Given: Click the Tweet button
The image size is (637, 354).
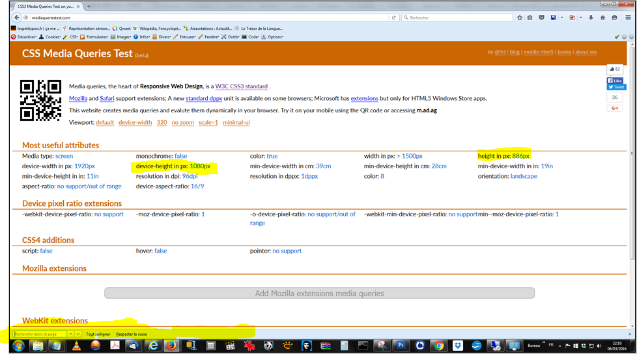Looking at the screenshot, I should pyautogui.click(x=616, y=87).
